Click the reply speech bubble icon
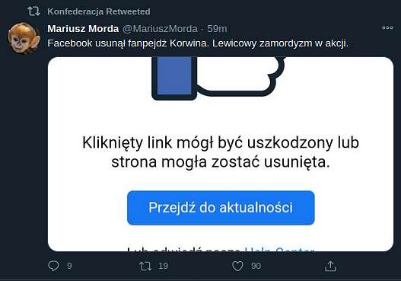Screen dimensions: 401x281 [x=54, y=266]
